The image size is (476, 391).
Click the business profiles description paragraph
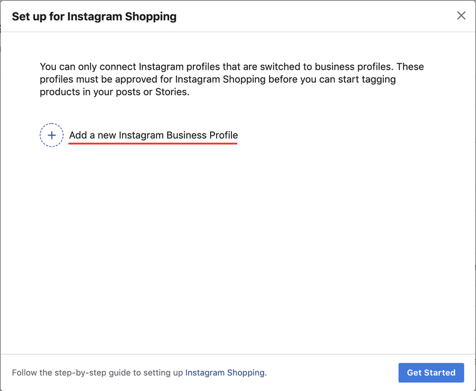click(231, 79)
